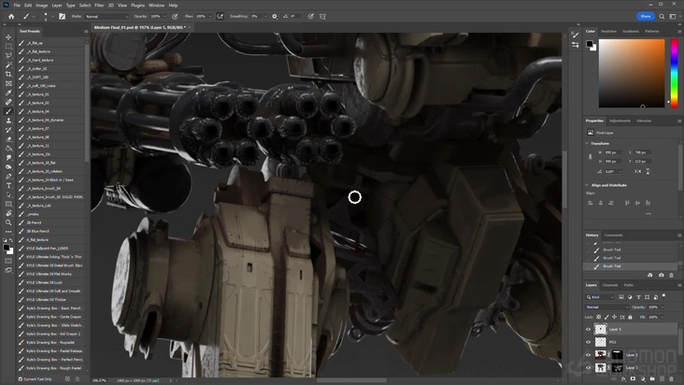684x385 pixels.
Task: Select the Move tool
Action: pyautogui.click(x=8, y=37)
